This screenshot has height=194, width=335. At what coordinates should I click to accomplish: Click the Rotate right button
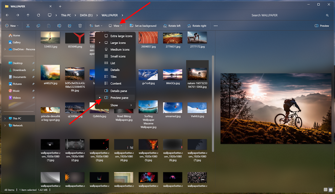197,26
